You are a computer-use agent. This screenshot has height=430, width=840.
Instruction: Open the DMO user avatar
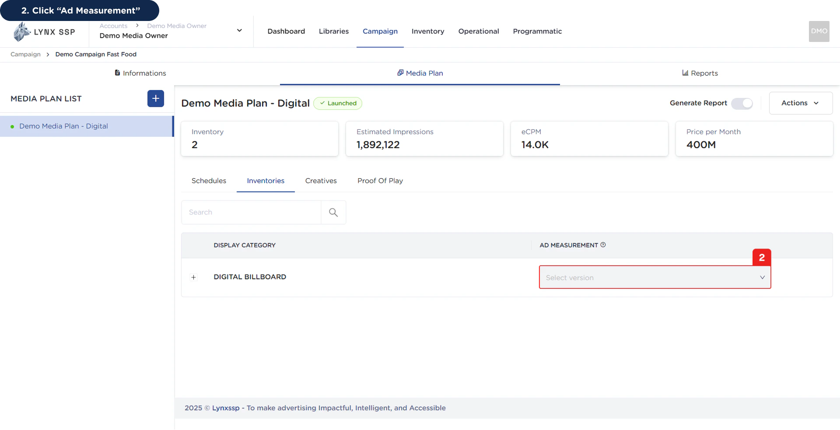(819, 31)
